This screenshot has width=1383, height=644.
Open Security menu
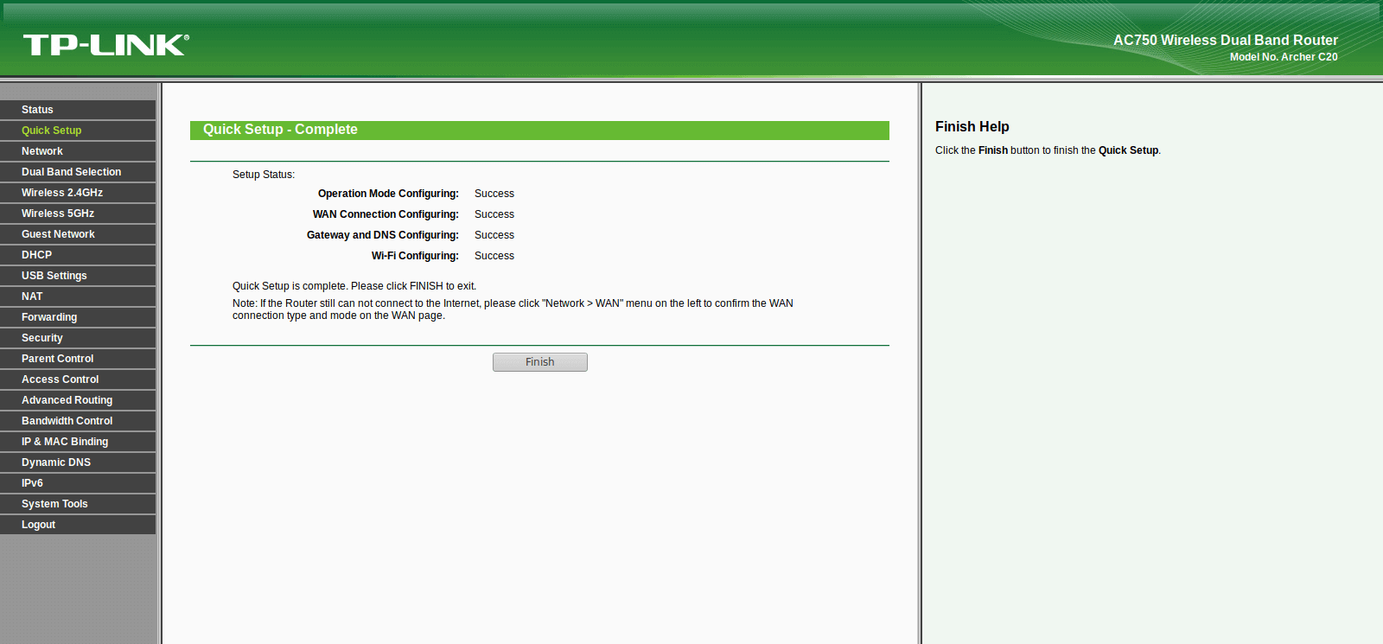tap(78, 338)
